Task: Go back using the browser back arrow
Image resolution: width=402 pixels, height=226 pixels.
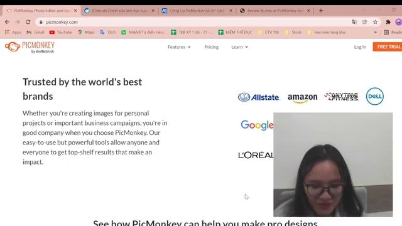Action: coord(7,22)
